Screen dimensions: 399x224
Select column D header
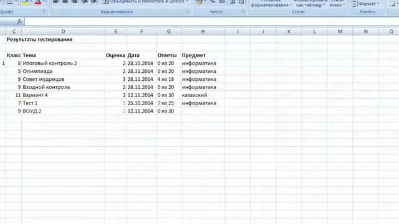pyautogui.click(x=64, y=32)
